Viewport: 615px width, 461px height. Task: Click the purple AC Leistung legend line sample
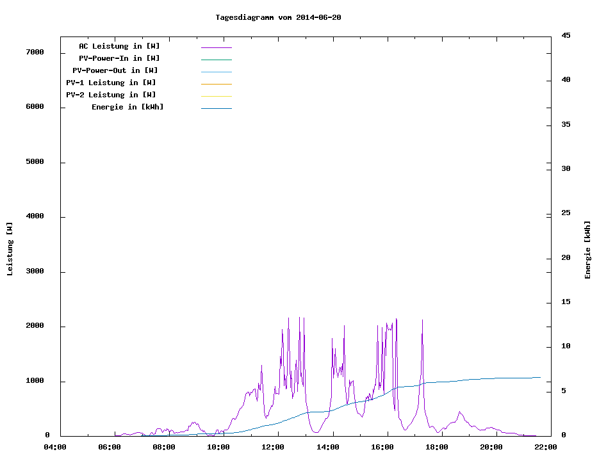pos(216,47)
